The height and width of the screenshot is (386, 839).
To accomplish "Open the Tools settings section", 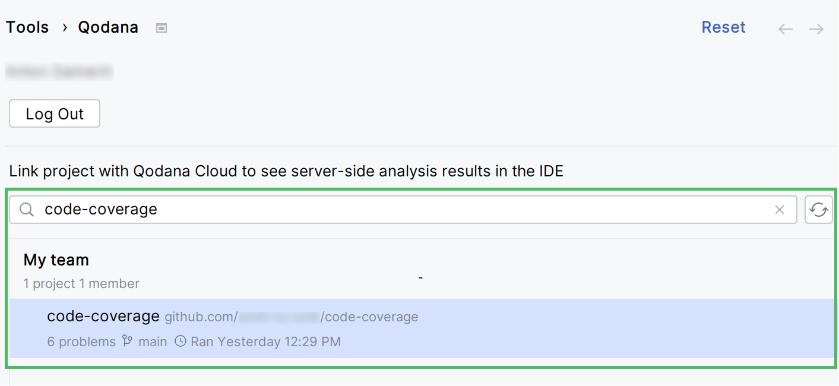I will pos(27,27).
